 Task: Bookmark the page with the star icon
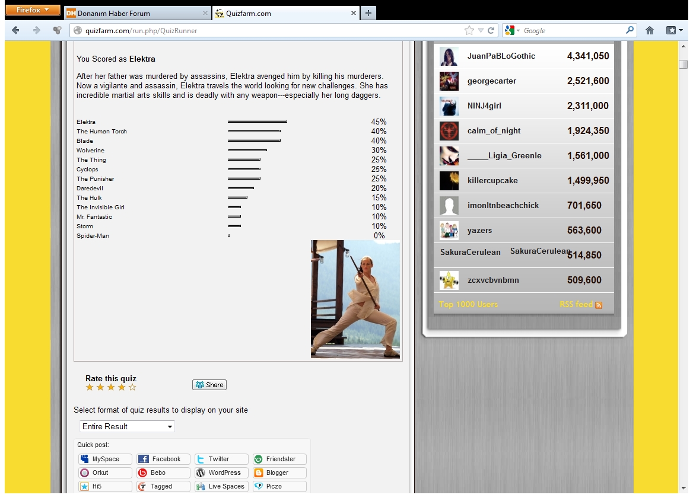[469, 30]
